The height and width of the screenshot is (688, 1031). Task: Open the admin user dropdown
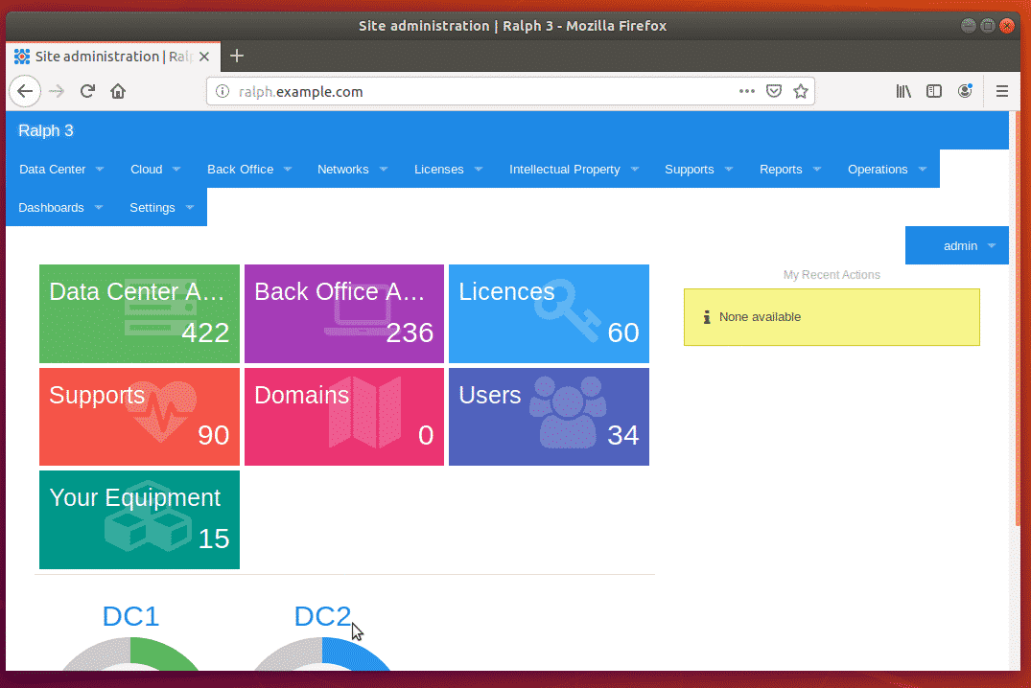coord(957,245)
